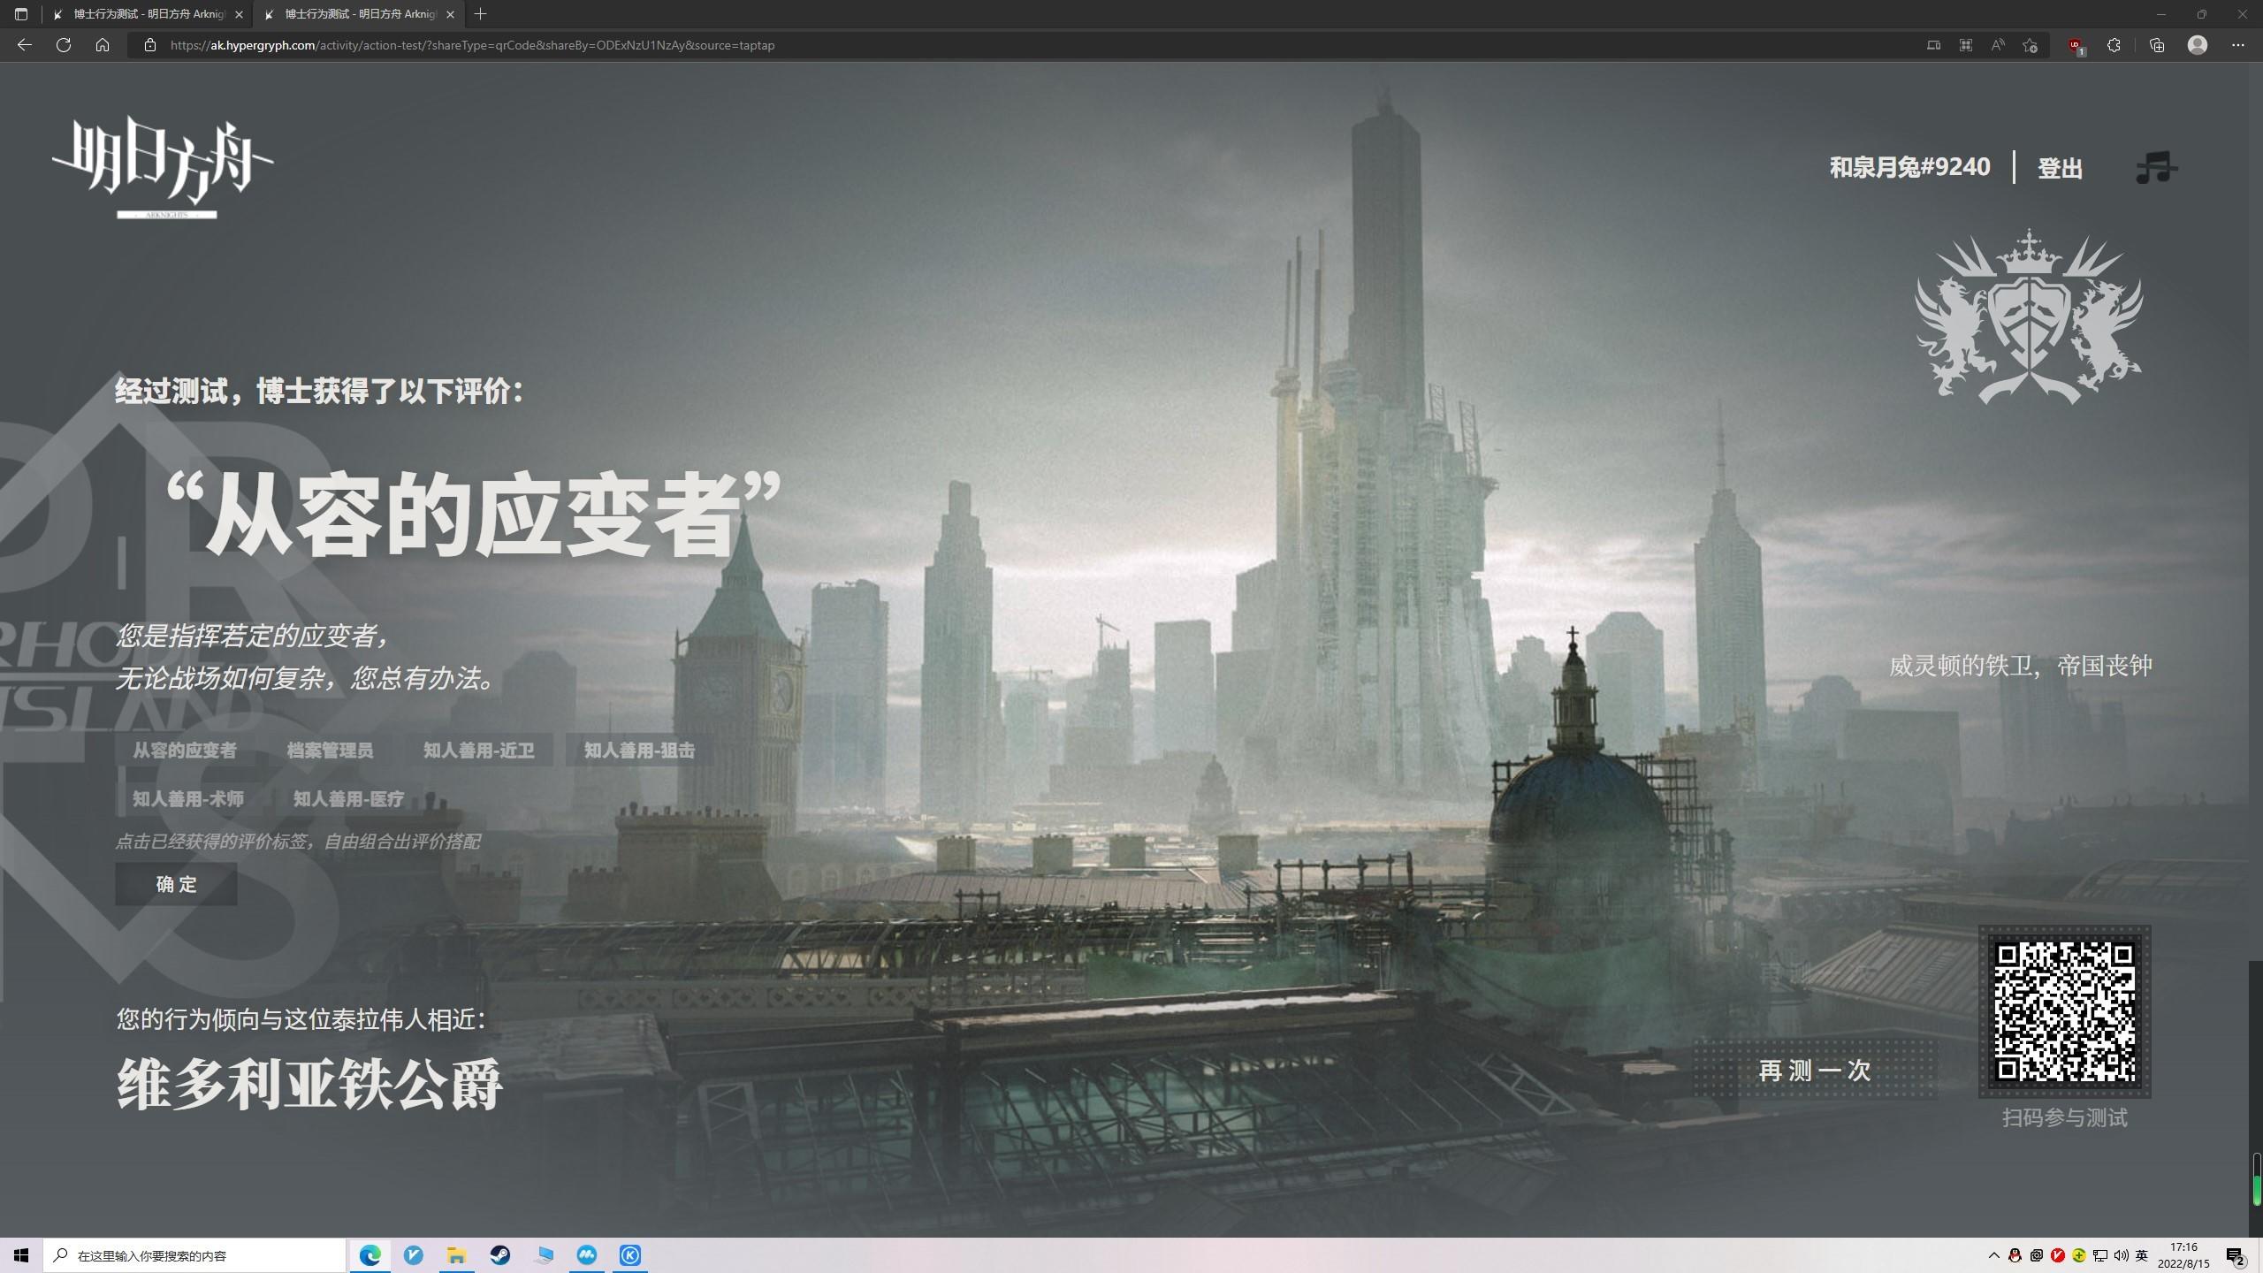The width and height of the screenshot is (2263, 1273).
Task: Select the 知人善用-狙击 tag
Action: click(639, 751)
